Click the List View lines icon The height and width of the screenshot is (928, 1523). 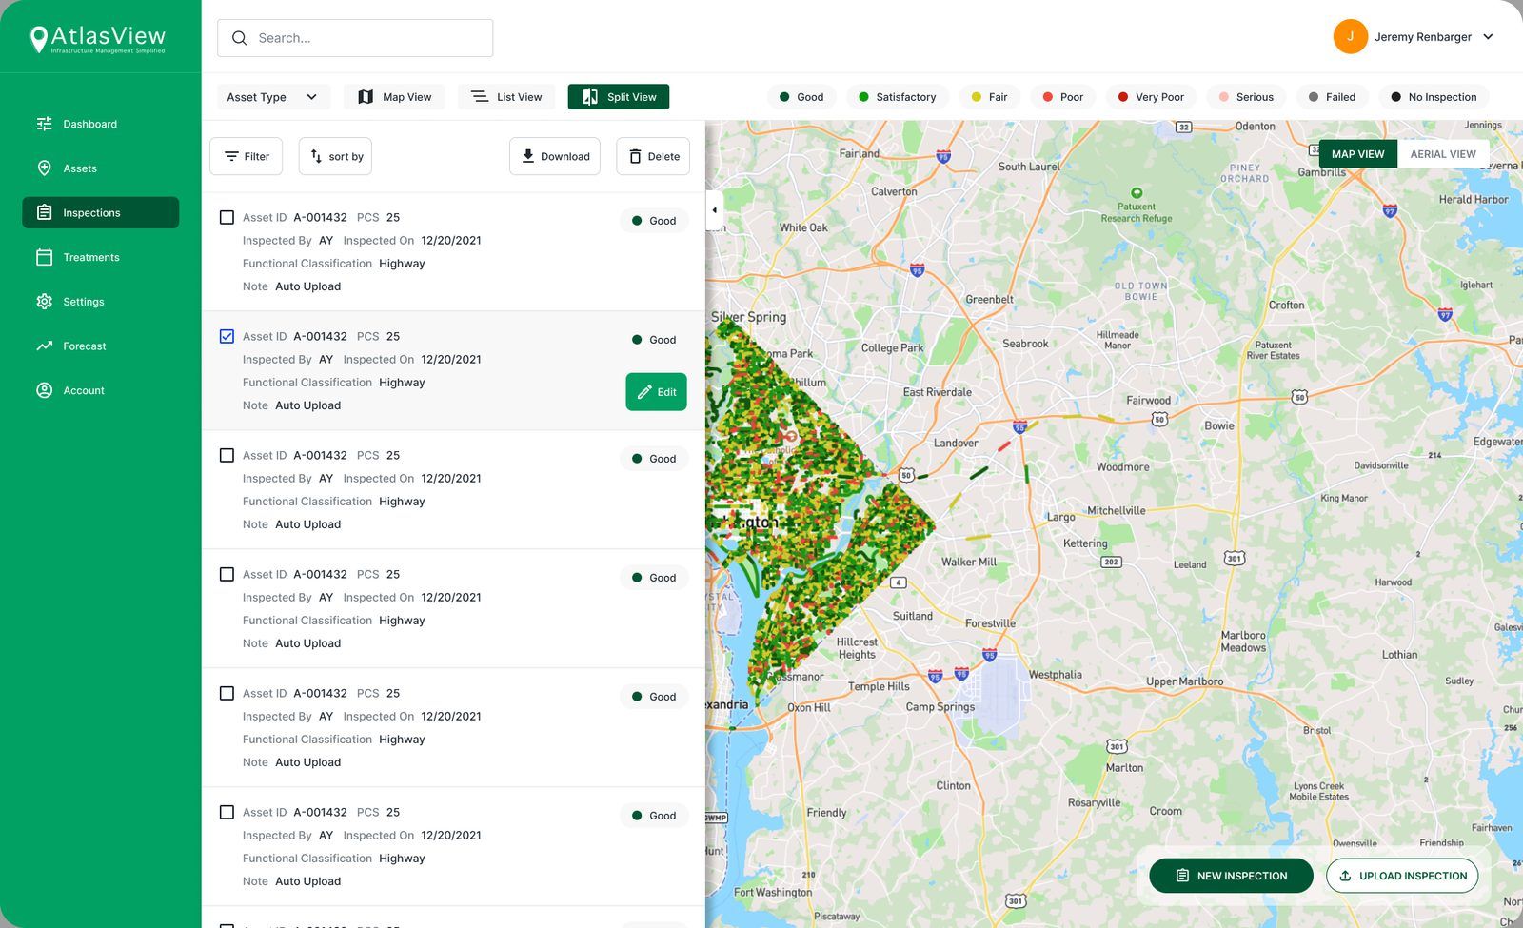pyautogui.click(x=480, y=97)
